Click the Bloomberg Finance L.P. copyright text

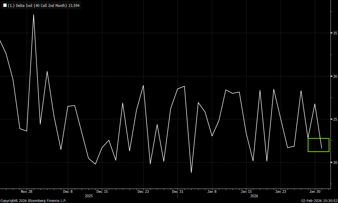tap(33, 201)
